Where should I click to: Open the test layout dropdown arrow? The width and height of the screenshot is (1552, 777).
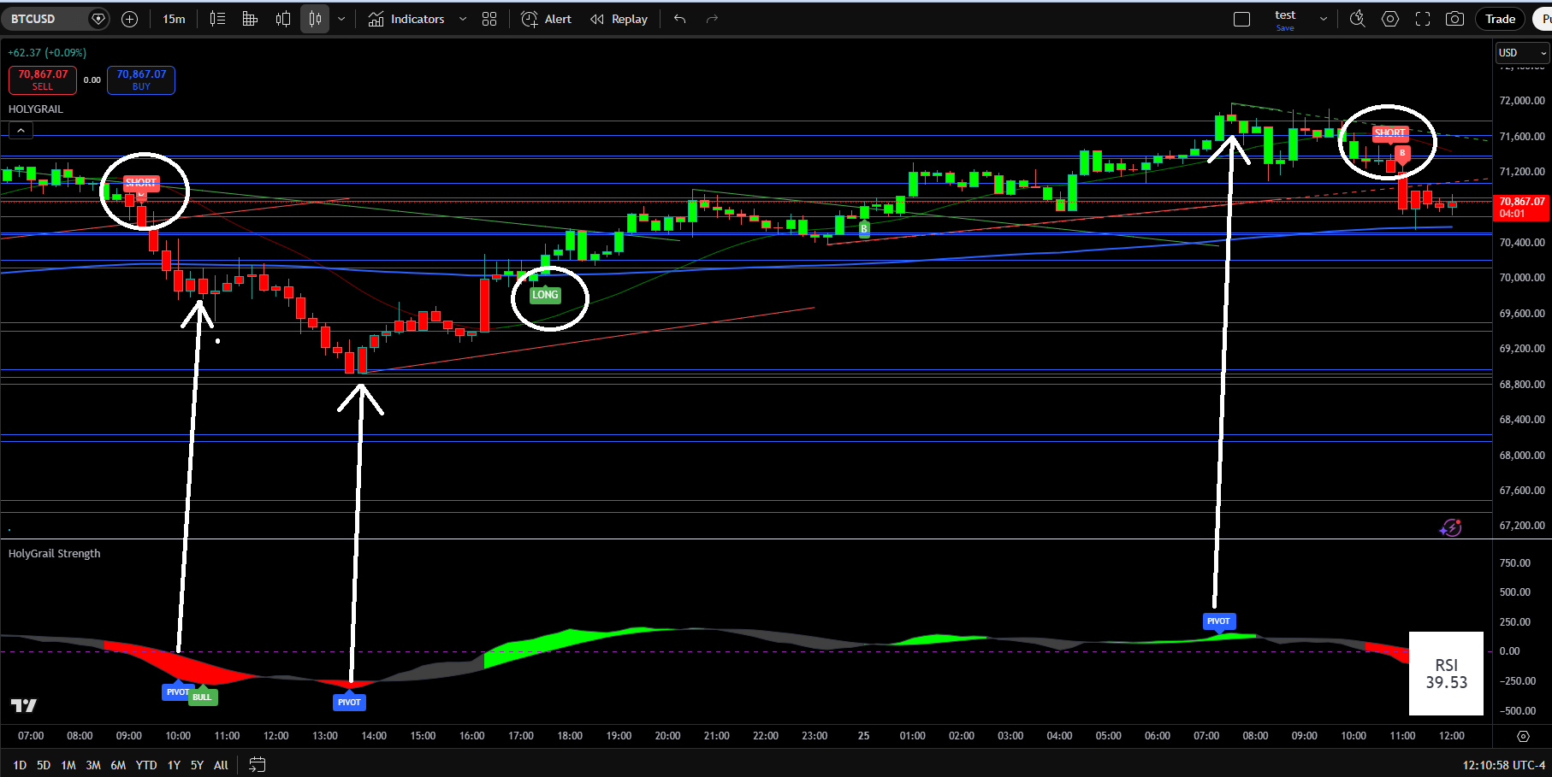click(x=1324, y=19)
